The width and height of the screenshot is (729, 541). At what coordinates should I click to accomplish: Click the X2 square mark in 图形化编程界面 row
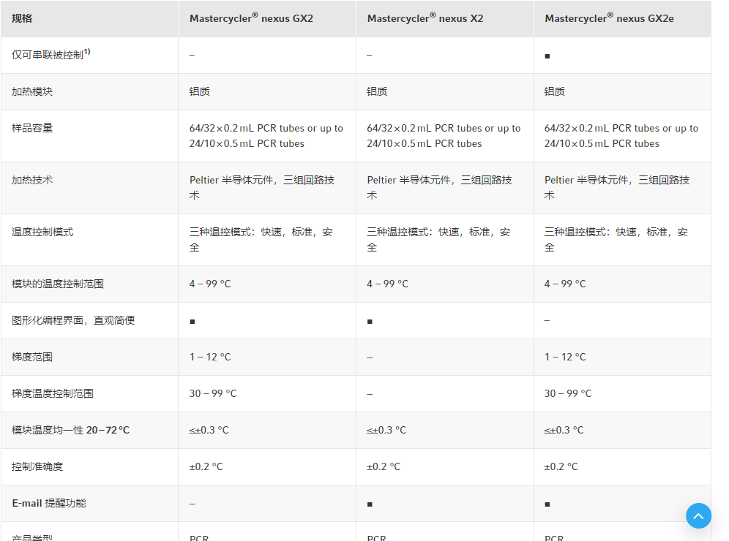[x=370, y=322]
